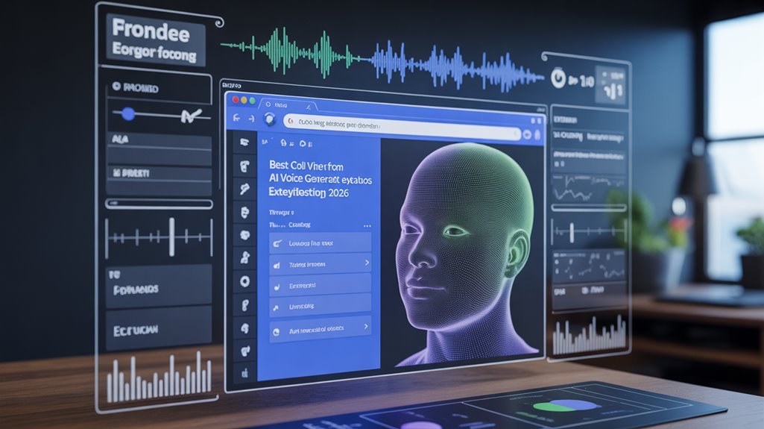Image resolution: width=764 pixels, height=429 pixels.
Task: Select the 'Uvevblog' list row
Action: (320, 306)
